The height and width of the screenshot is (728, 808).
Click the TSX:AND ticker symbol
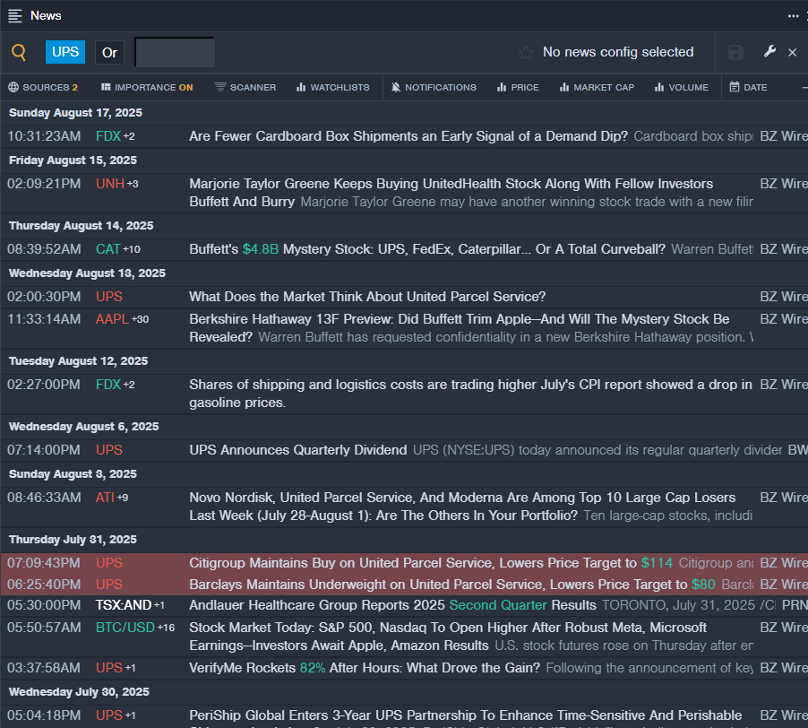coord(124,605)
